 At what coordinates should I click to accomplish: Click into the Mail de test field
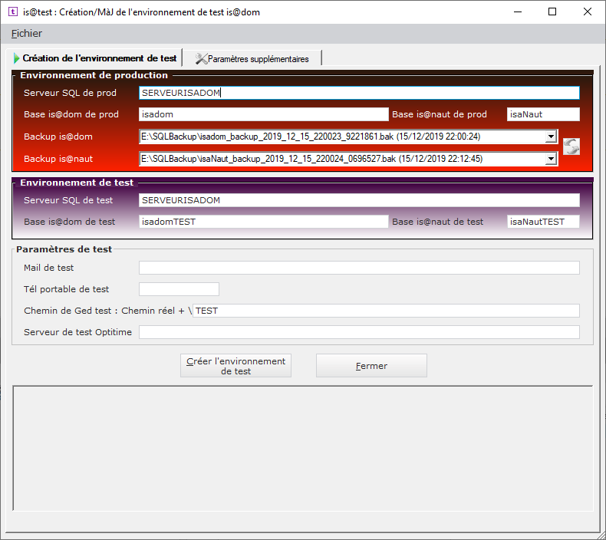359,268
